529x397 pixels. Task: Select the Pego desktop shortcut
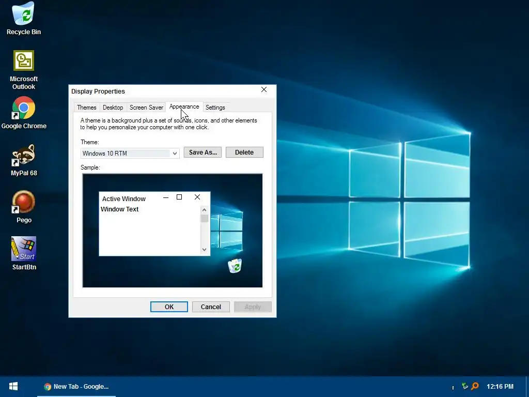[24, 207]
